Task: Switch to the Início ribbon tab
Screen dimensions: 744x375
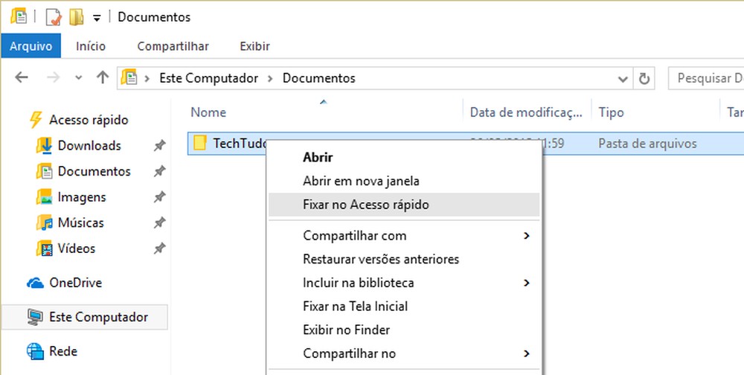Action: pos(91,46)
